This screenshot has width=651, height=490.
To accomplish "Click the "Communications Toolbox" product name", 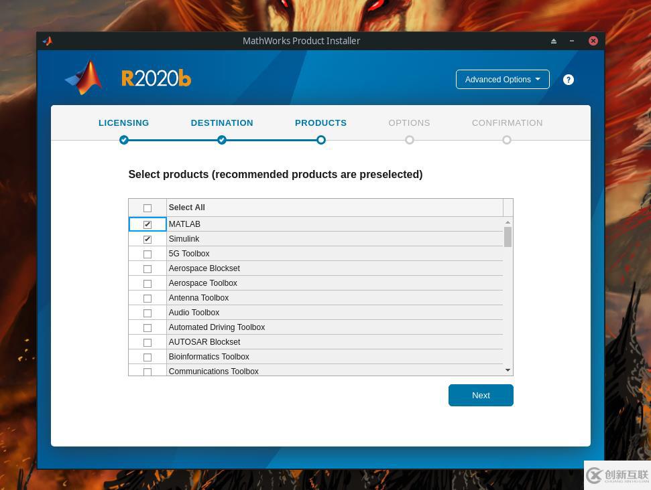I will pyautogui.click(x=213, y=371).
